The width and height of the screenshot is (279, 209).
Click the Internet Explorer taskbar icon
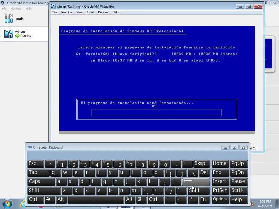tap(23, 204)
